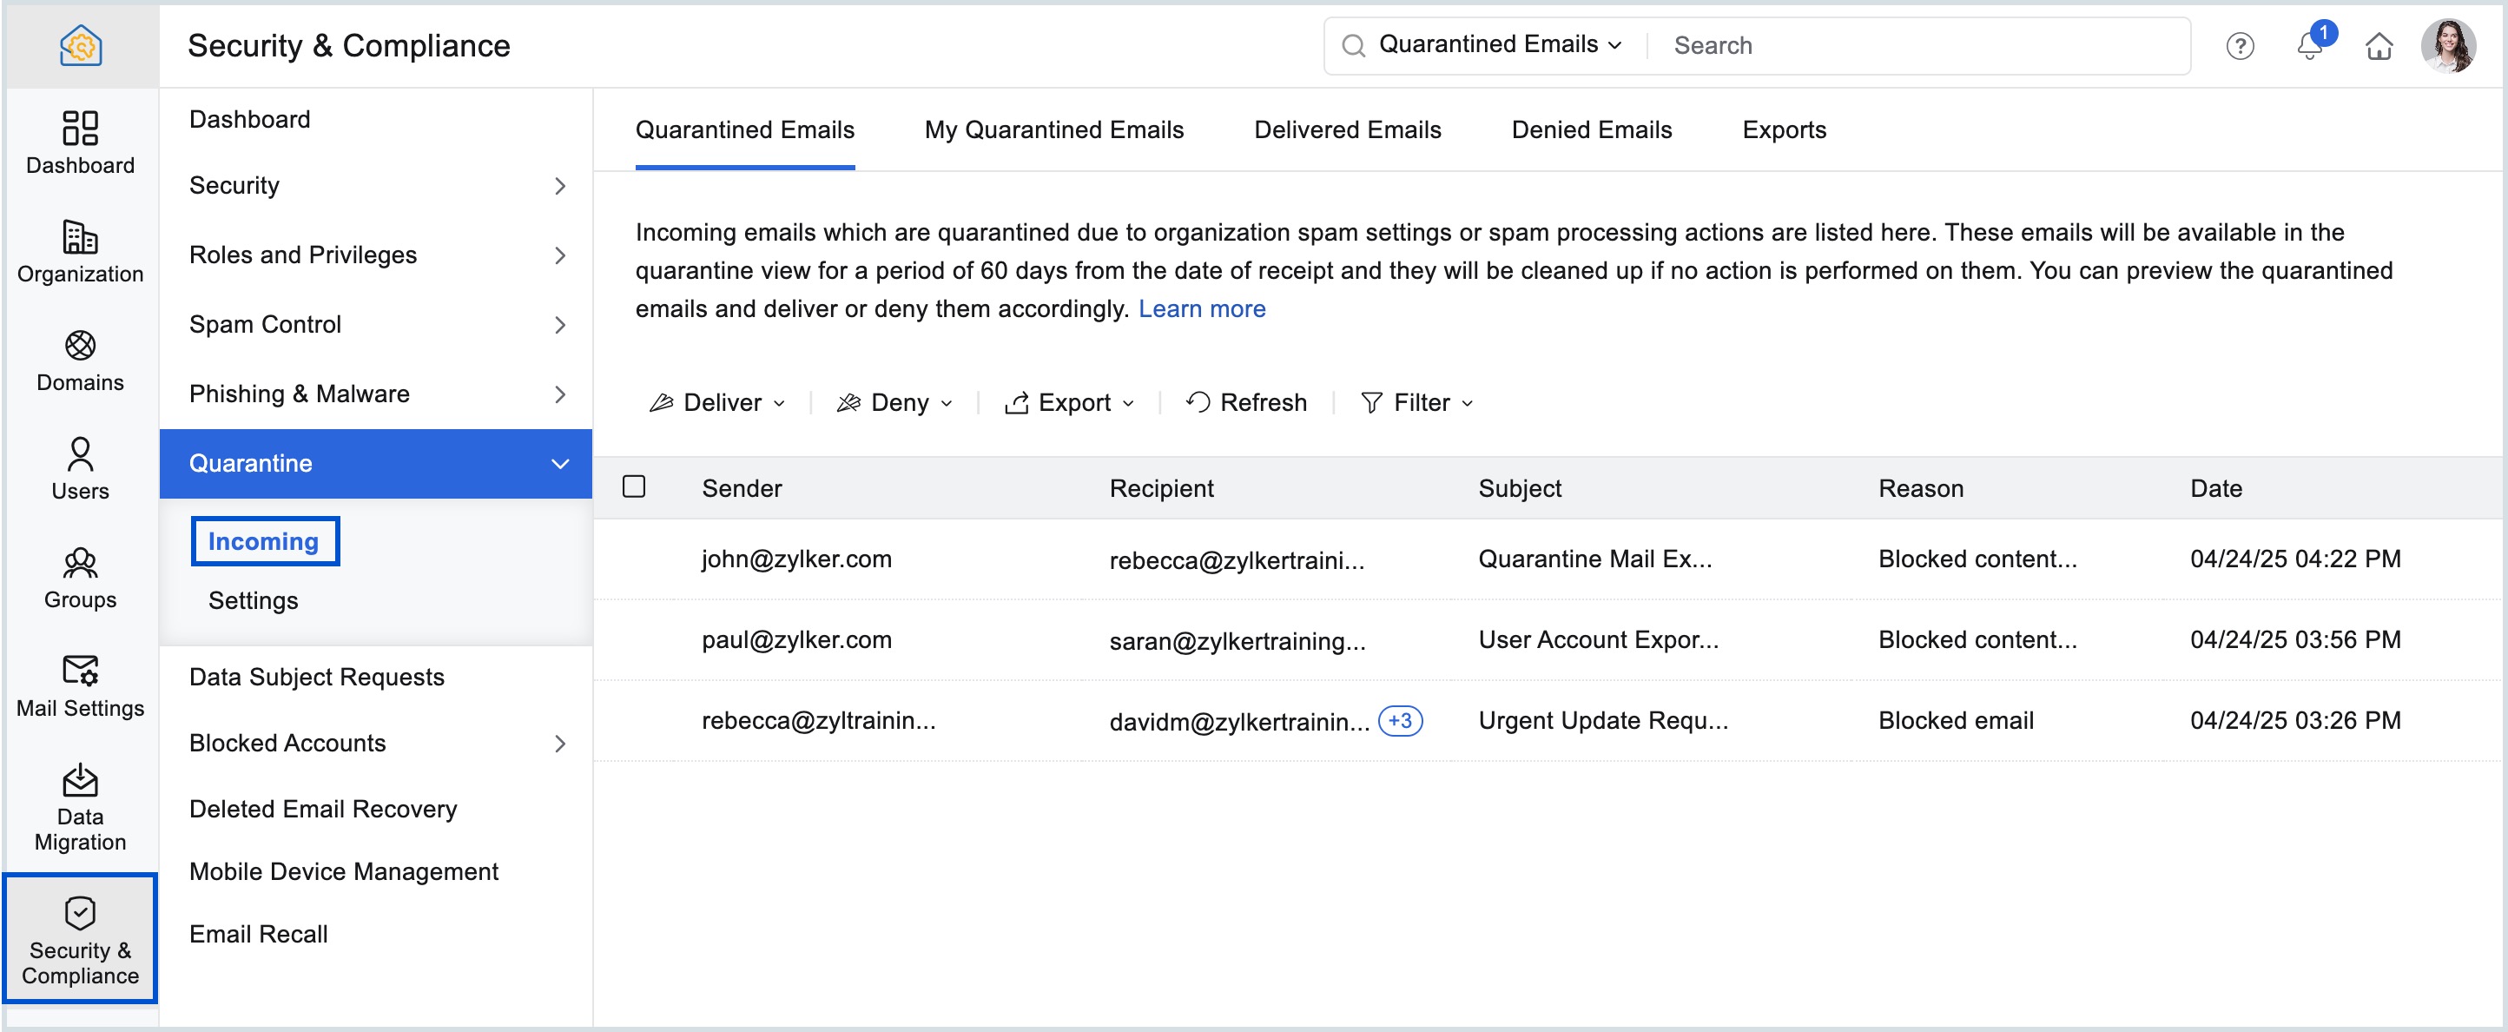Image resolution: width=2508 pixels, height=1032 pixels.
Task: Go to Mail Settings icon
Action: pos(80,685)
